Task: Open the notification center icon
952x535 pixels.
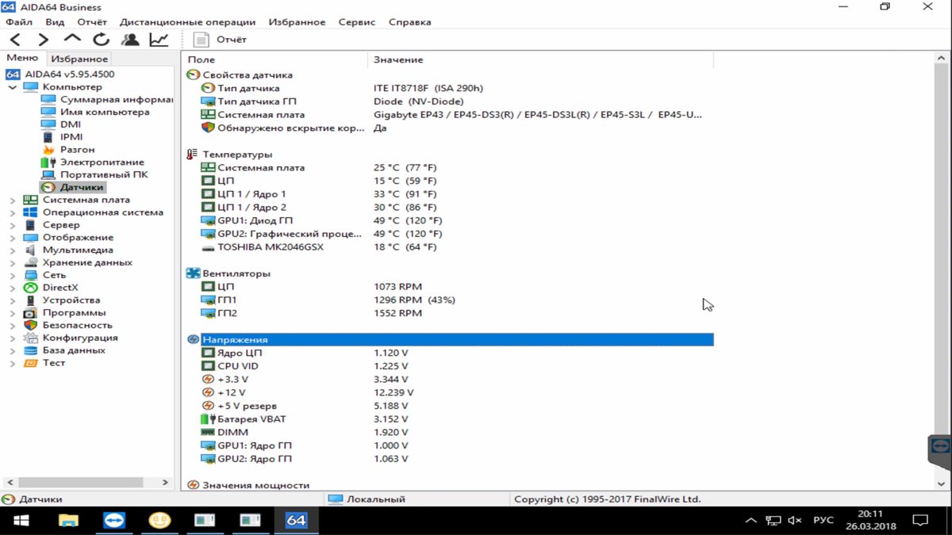Action: point(920,521)
